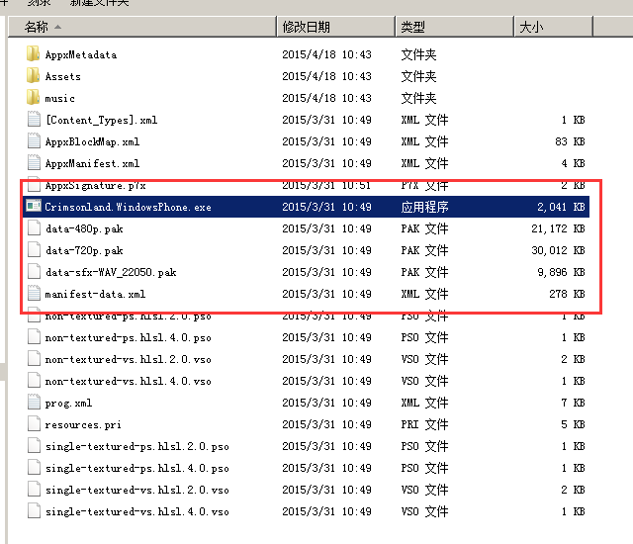Open the AppxMetadata folder icon
Screen dimensions: 633x544
(x=33, y=54)
